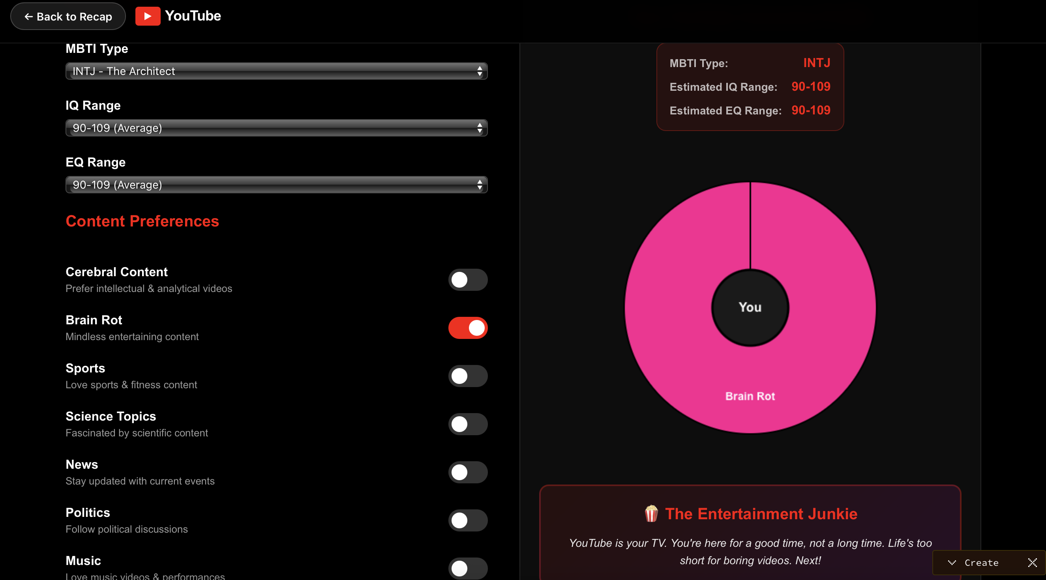This screenshot has width=1046, height=580.
Task: Click the chevron icon beside Create
Action: tap(952, 563)
